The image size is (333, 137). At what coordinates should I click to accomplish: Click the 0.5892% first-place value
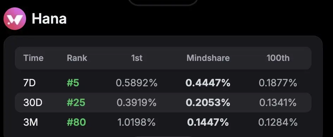click(137, 83)
